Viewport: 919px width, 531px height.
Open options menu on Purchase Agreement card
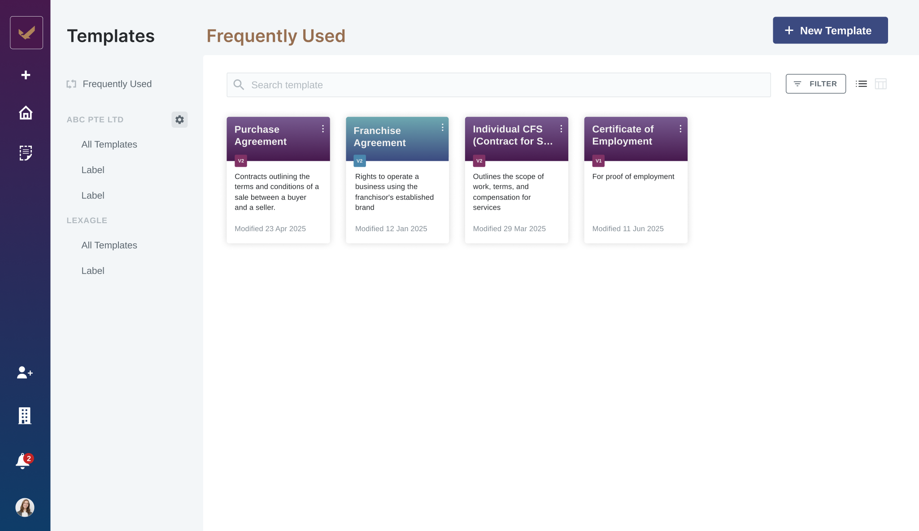pos(323,129)
